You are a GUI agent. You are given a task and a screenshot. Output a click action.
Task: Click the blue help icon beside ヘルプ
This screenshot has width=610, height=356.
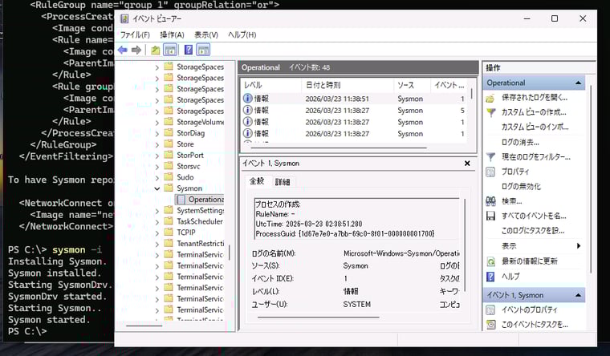click(x=490, y=277)
